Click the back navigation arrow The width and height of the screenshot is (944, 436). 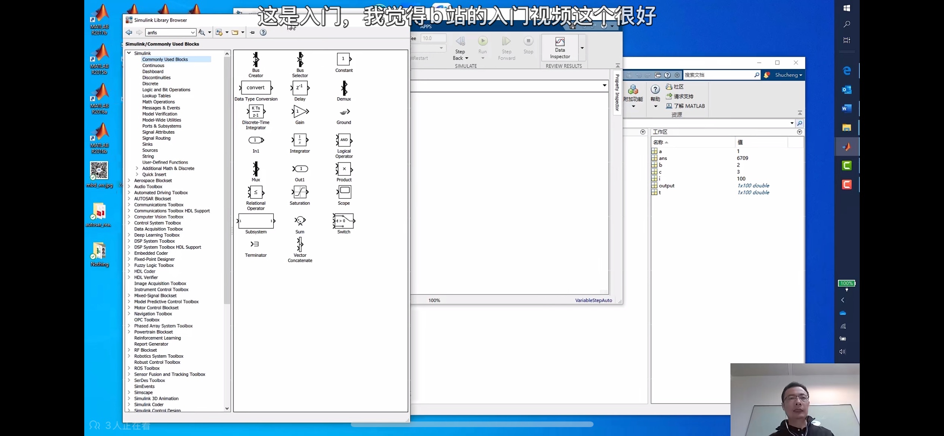(x=129, y=32)
